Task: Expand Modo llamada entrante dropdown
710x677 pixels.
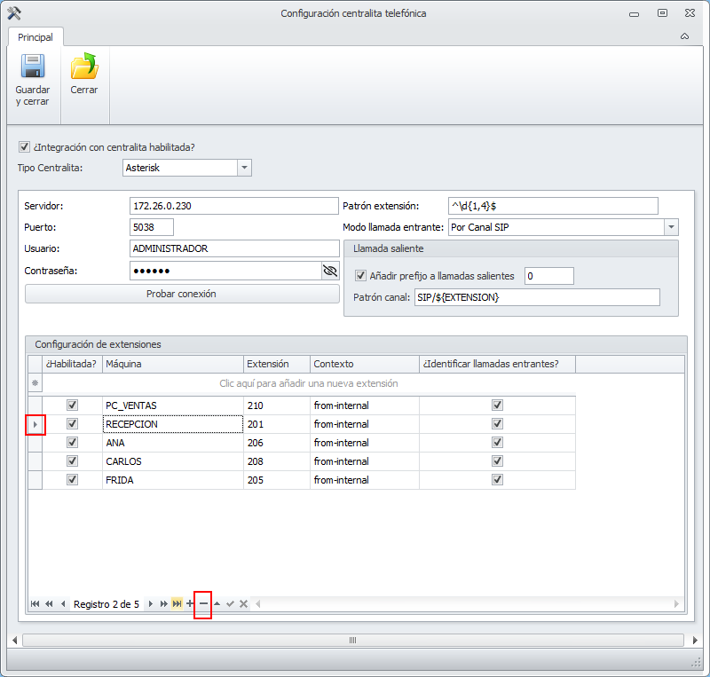Action: pos(671,228)
